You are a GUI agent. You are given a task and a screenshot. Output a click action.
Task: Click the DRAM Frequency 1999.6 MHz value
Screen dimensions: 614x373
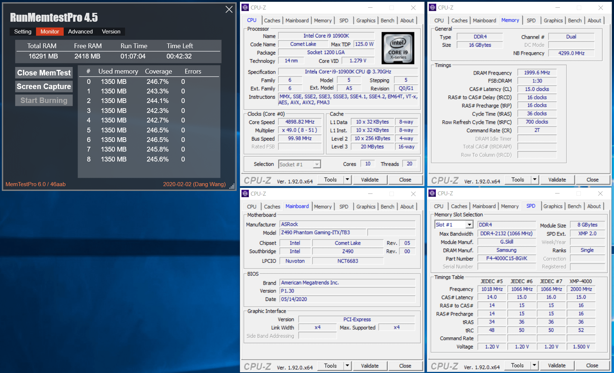coord(537,72)
